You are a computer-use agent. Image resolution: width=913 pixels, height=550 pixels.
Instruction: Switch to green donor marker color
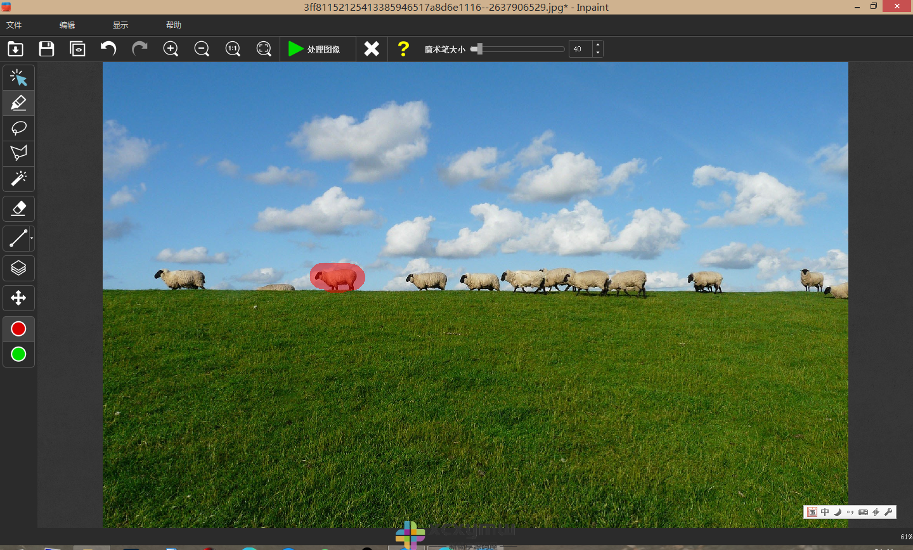click(x=18, y=354)
